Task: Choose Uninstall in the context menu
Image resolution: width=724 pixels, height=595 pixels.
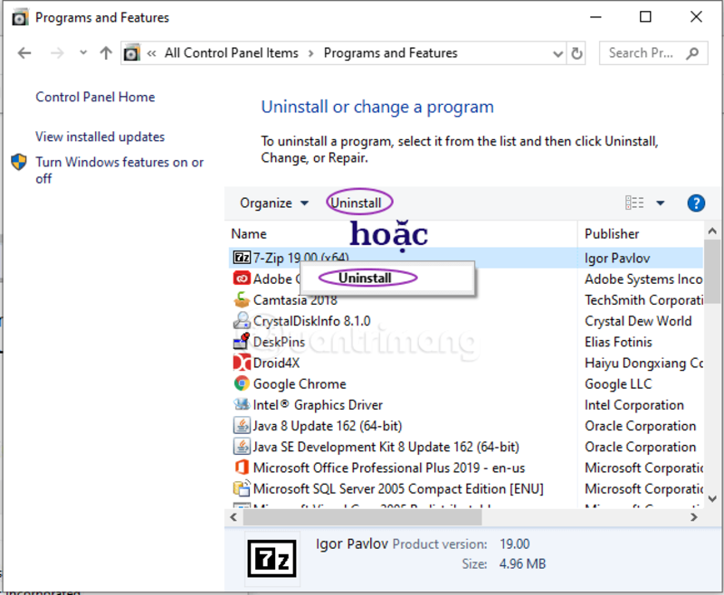Action: 365,278
